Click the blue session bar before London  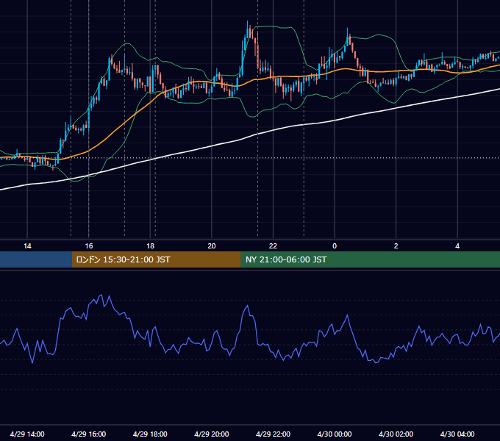pos(36,259)
